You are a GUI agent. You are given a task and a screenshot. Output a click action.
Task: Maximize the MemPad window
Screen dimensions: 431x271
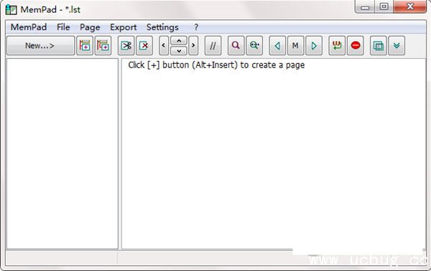click(x=384, y=7)
